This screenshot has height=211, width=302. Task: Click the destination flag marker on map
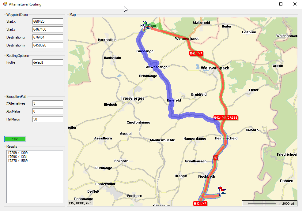coord(221,191)
